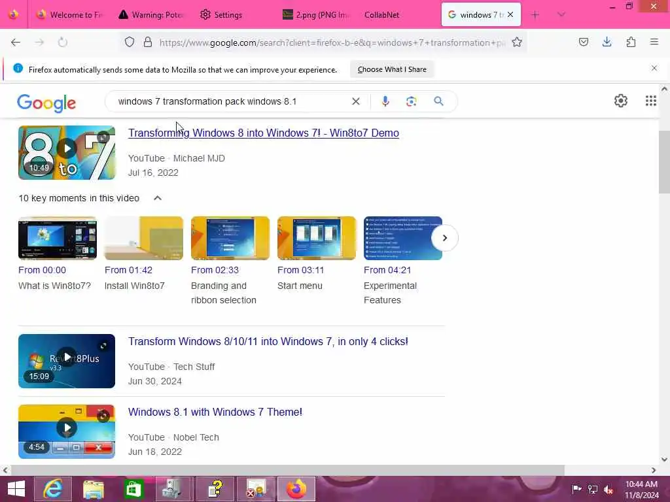Image resolution: width=670 pixels, height=502 pixels.
Task: Open network status tray icon
Action: 593,489
